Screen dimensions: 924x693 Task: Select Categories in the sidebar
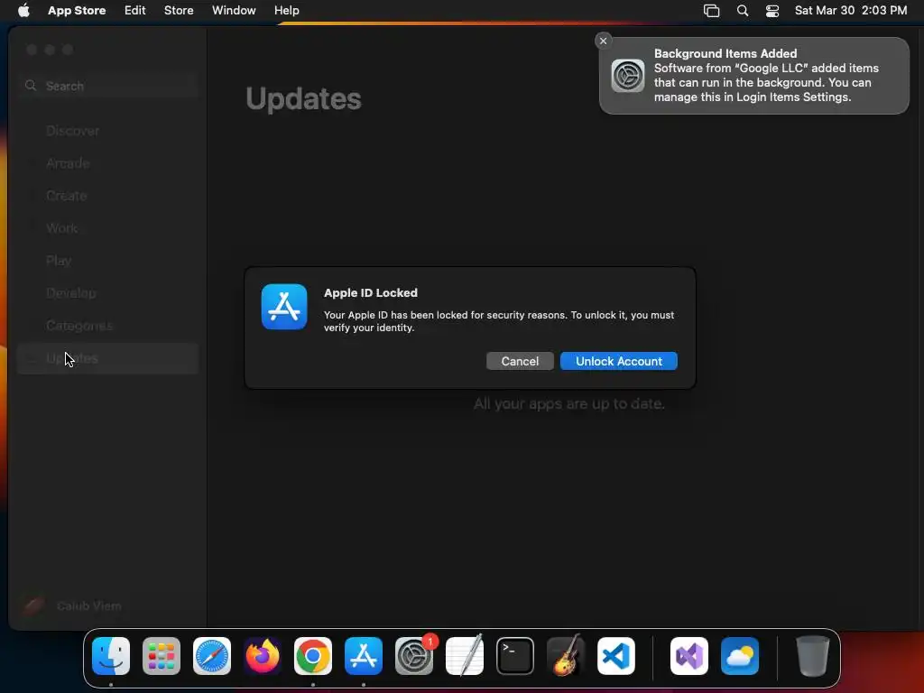coord(108,325)
